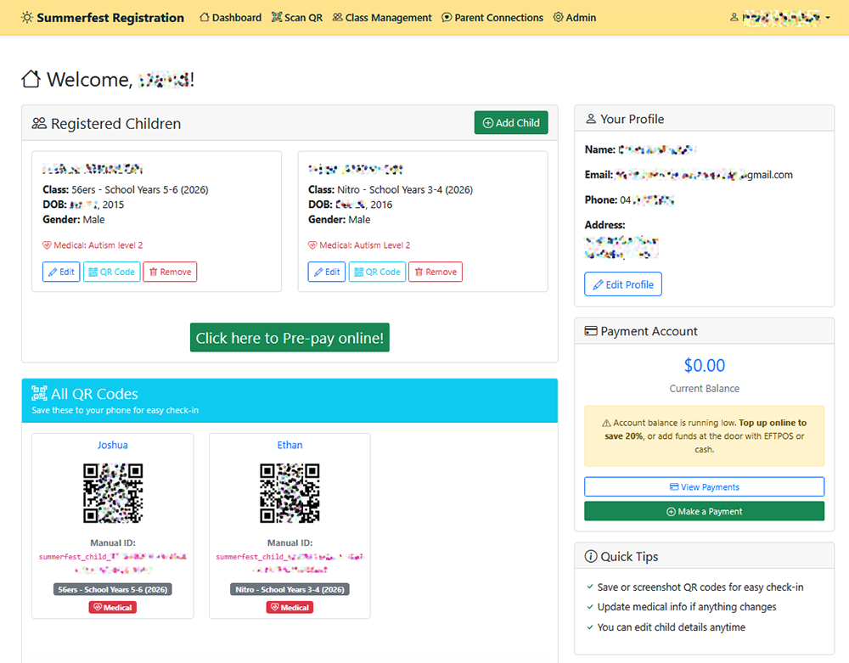Click the person icon beside Your Profile
Image resolution: width=849 pixels, height=663 pixels.
[591, 119]
